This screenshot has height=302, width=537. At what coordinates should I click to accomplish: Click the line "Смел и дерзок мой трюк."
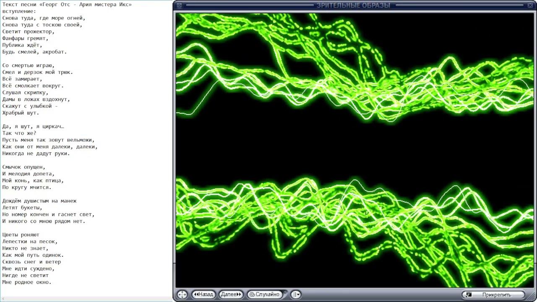(38, 72)
